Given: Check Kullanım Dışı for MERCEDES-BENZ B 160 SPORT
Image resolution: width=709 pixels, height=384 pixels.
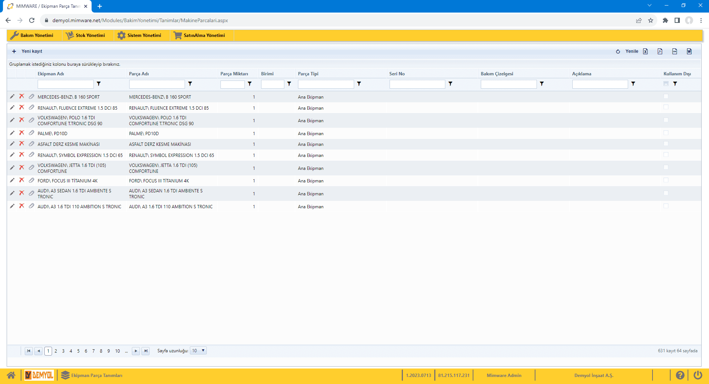Looking at the screenshot, I should 666,96.
